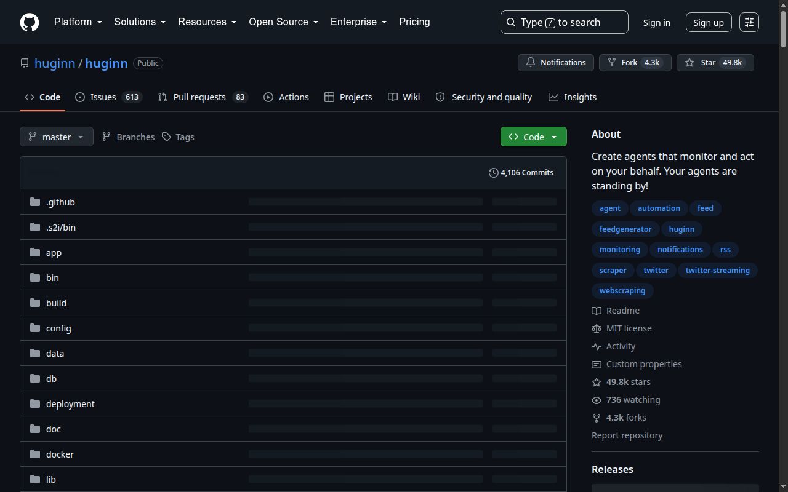Click the folder icon beside .github
The height and width of the screenshot is (492, 788).
(35, 202)
